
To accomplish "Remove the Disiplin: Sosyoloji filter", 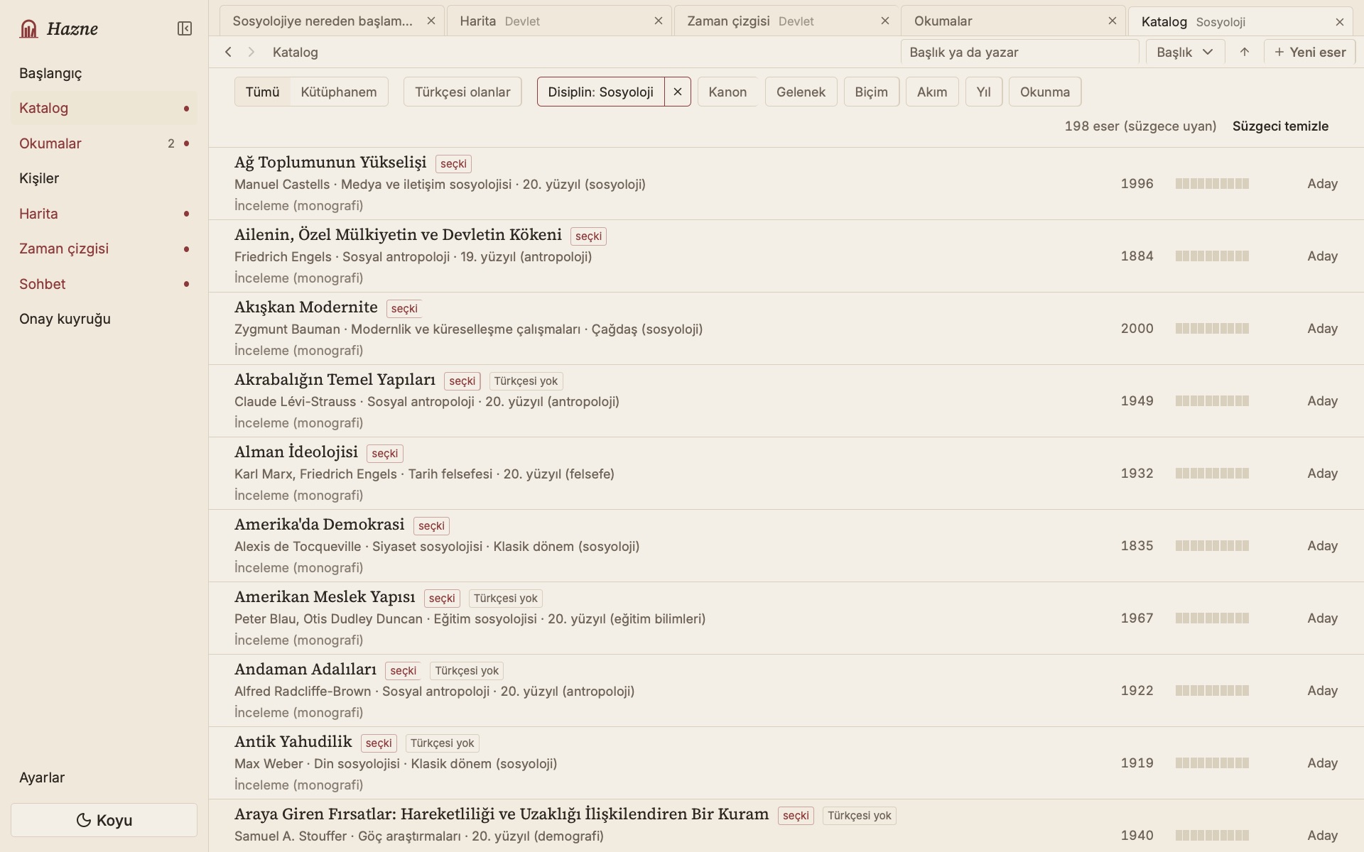I will tap(678, 92).
